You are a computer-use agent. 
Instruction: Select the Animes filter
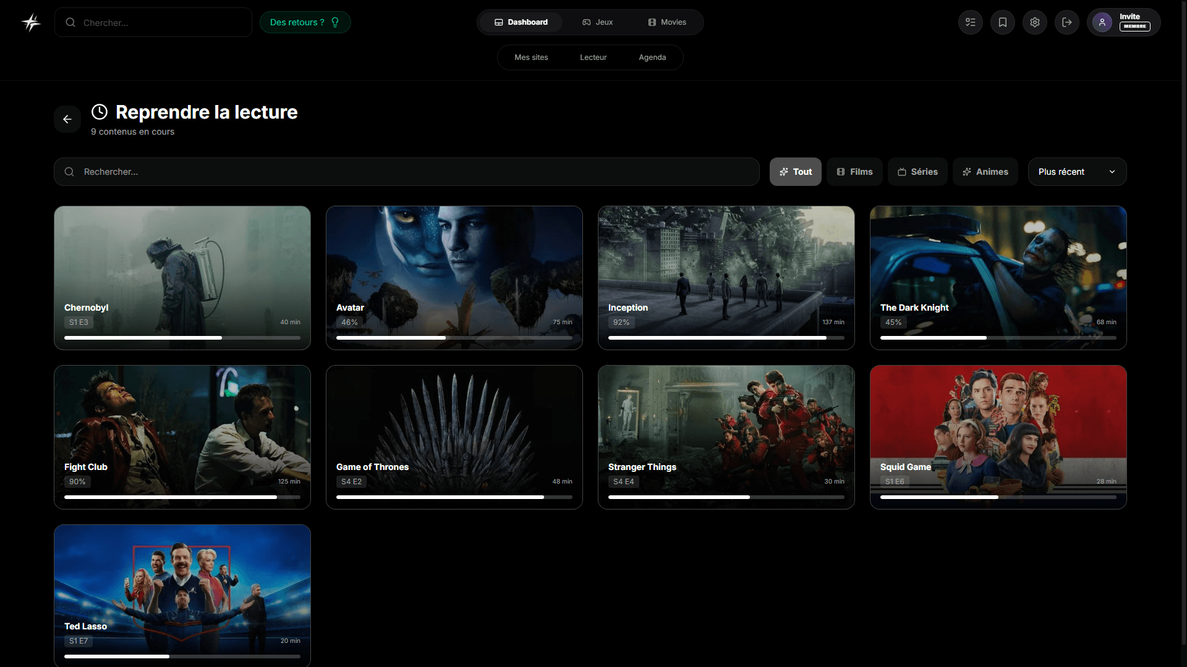click(x=985, y=172)
